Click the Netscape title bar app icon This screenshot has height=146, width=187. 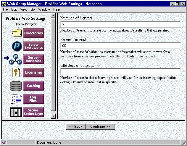click(4, 4)
